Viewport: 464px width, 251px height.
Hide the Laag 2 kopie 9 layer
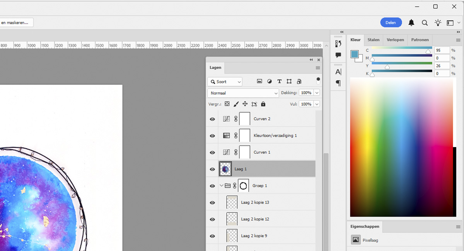pos(212,236)
